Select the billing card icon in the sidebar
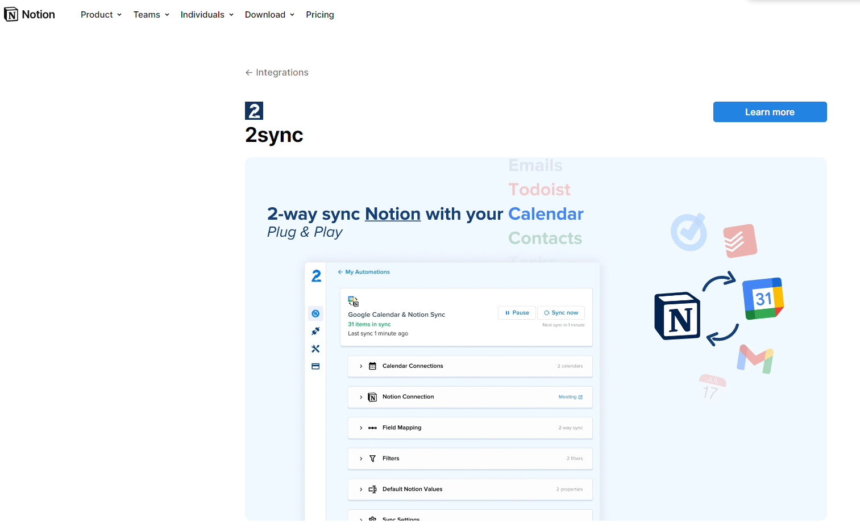This screenshot has height=528, width=860. tap(315, 366)
